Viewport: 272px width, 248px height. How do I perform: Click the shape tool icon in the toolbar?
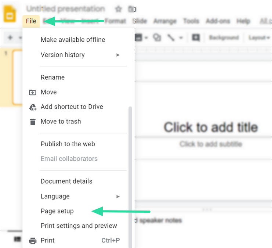[x=157, y=37]
